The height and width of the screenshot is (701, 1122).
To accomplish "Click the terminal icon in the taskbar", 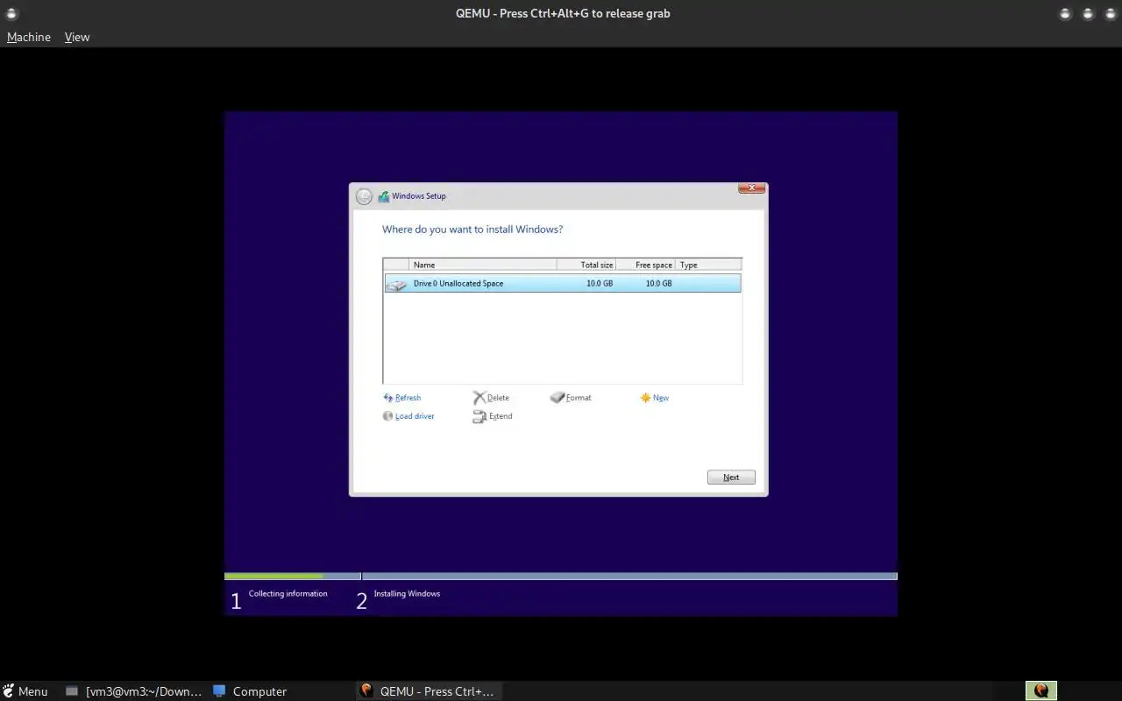I will 72,690.
